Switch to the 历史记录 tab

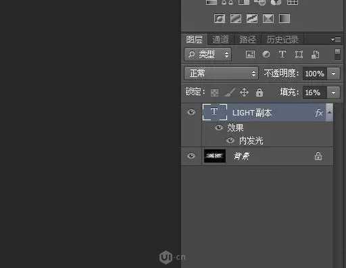282,40
